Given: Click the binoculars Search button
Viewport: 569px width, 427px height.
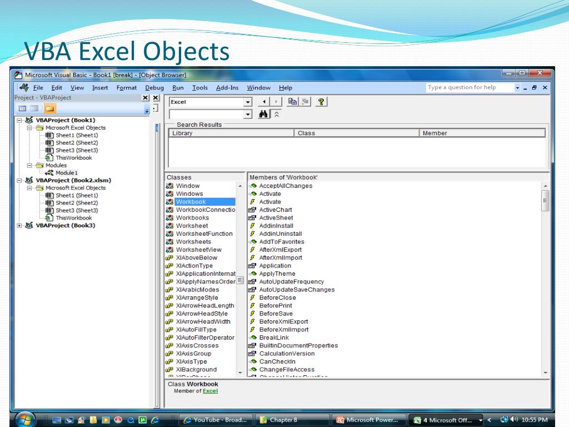Looking at the screenshot, I should 263,115.
